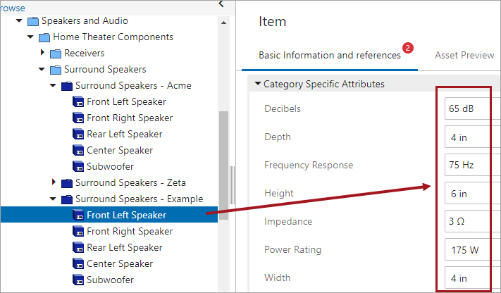Screen dimensions: 501x293
Task: Select Acme Rear Left Speaker item
Action: pyautogui.click(x=125, y=135)
